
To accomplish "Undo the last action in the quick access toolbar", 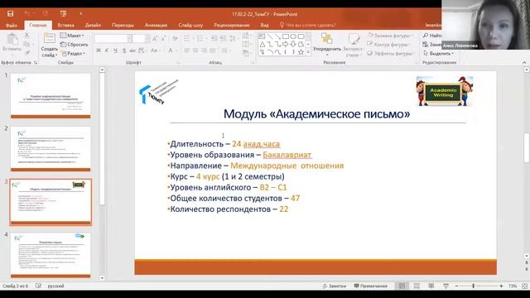I will coord(27,14).
